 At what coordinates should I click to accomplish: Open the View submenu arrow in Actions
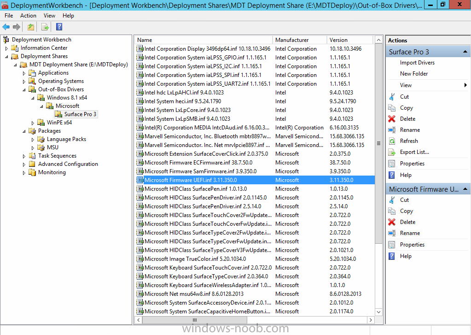[x=465, y=85]
